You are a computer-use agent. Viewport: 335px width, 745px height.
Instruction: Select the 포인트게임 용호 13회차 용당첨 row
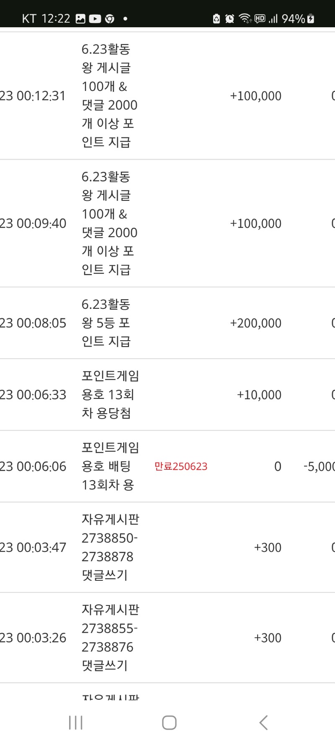click(167, 395)
